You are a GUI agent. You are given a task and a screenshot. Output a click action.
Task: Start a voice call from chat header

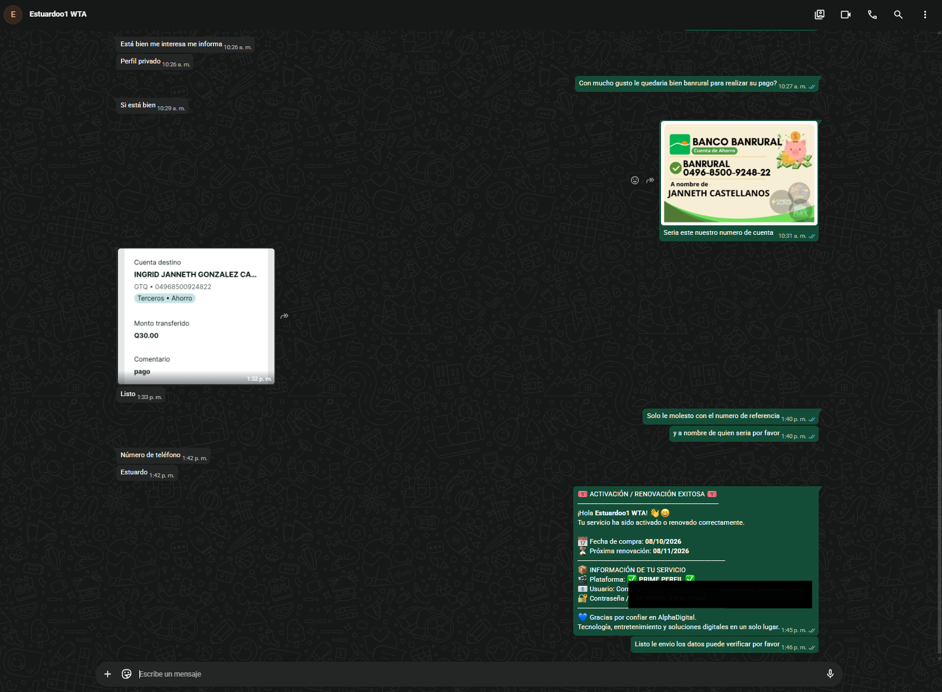(x=872, y=14)
